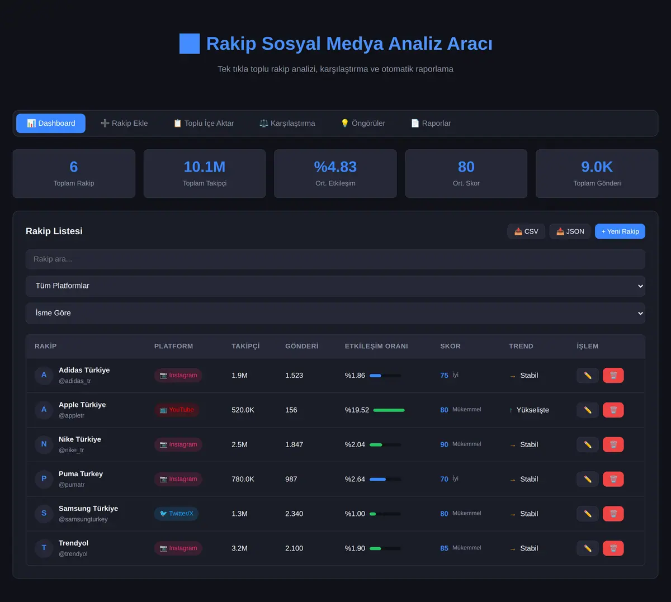Export the list as JSON

click(x=570, y=231)
